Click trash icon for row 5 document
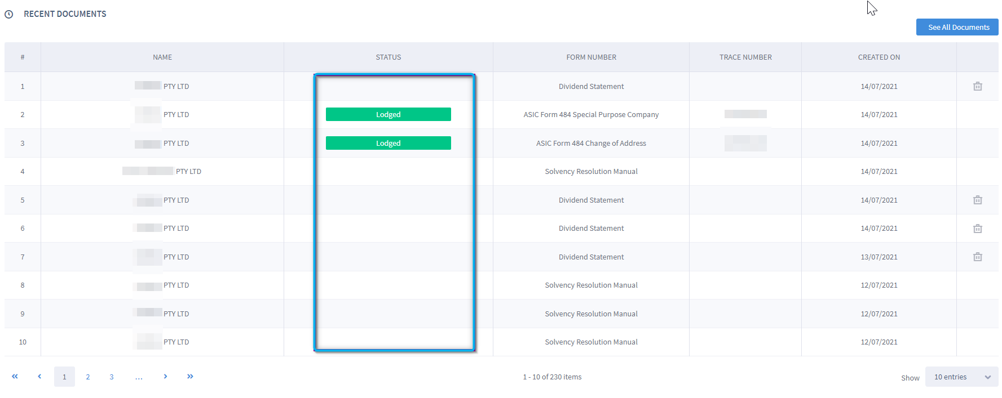Image resolution: width=1002 pixels, height=398 pixels. pyautogui.click(x=977, y=200)
